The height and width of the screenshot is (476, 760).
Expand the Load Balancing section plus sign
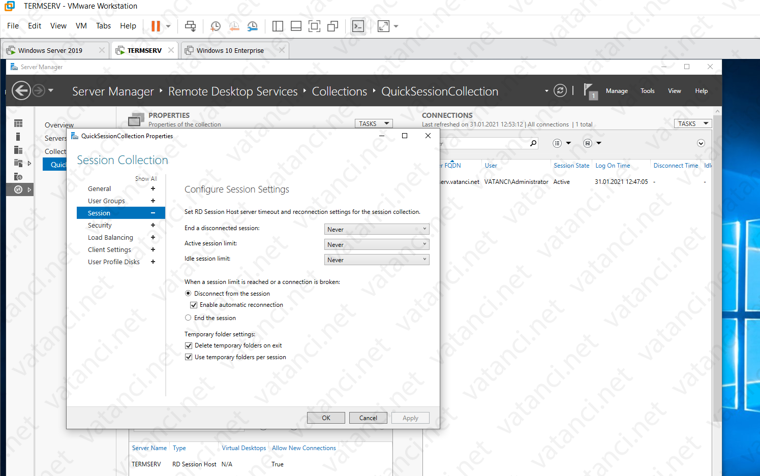point(153,237)
